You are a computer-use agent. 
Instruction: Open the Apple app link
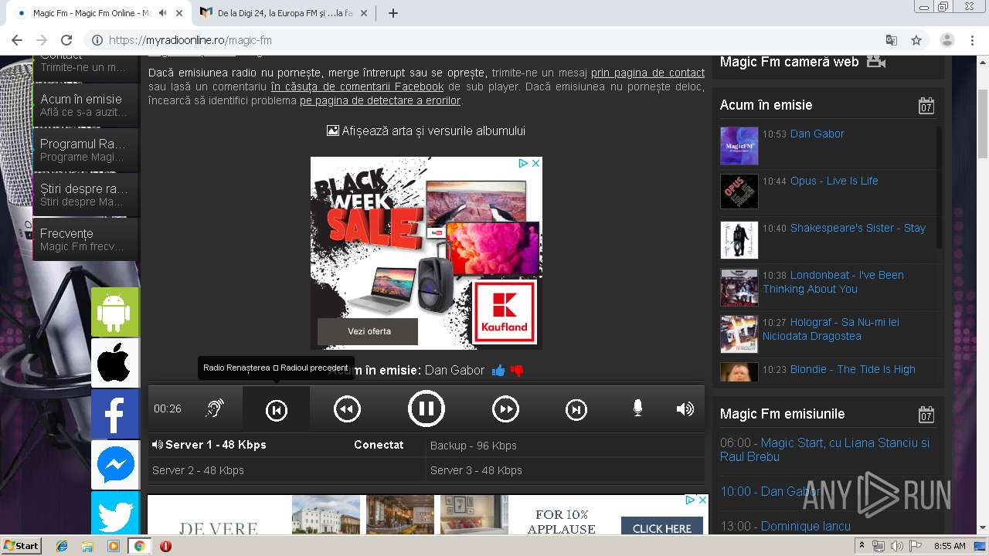pyautogui.click(x=115, y=363)
